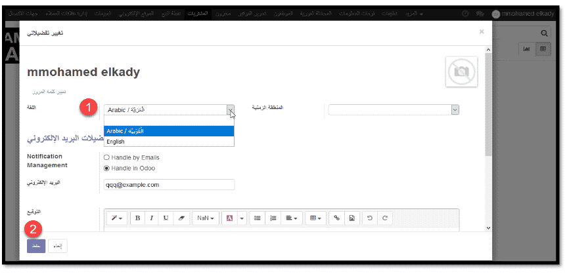
Task: Insert an unordered bullet list
Action: click(258, 218)
